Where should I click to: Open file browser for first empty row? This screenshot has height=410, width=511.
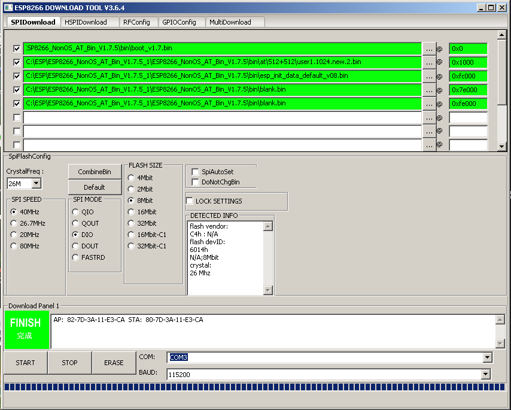pos(429,118)
